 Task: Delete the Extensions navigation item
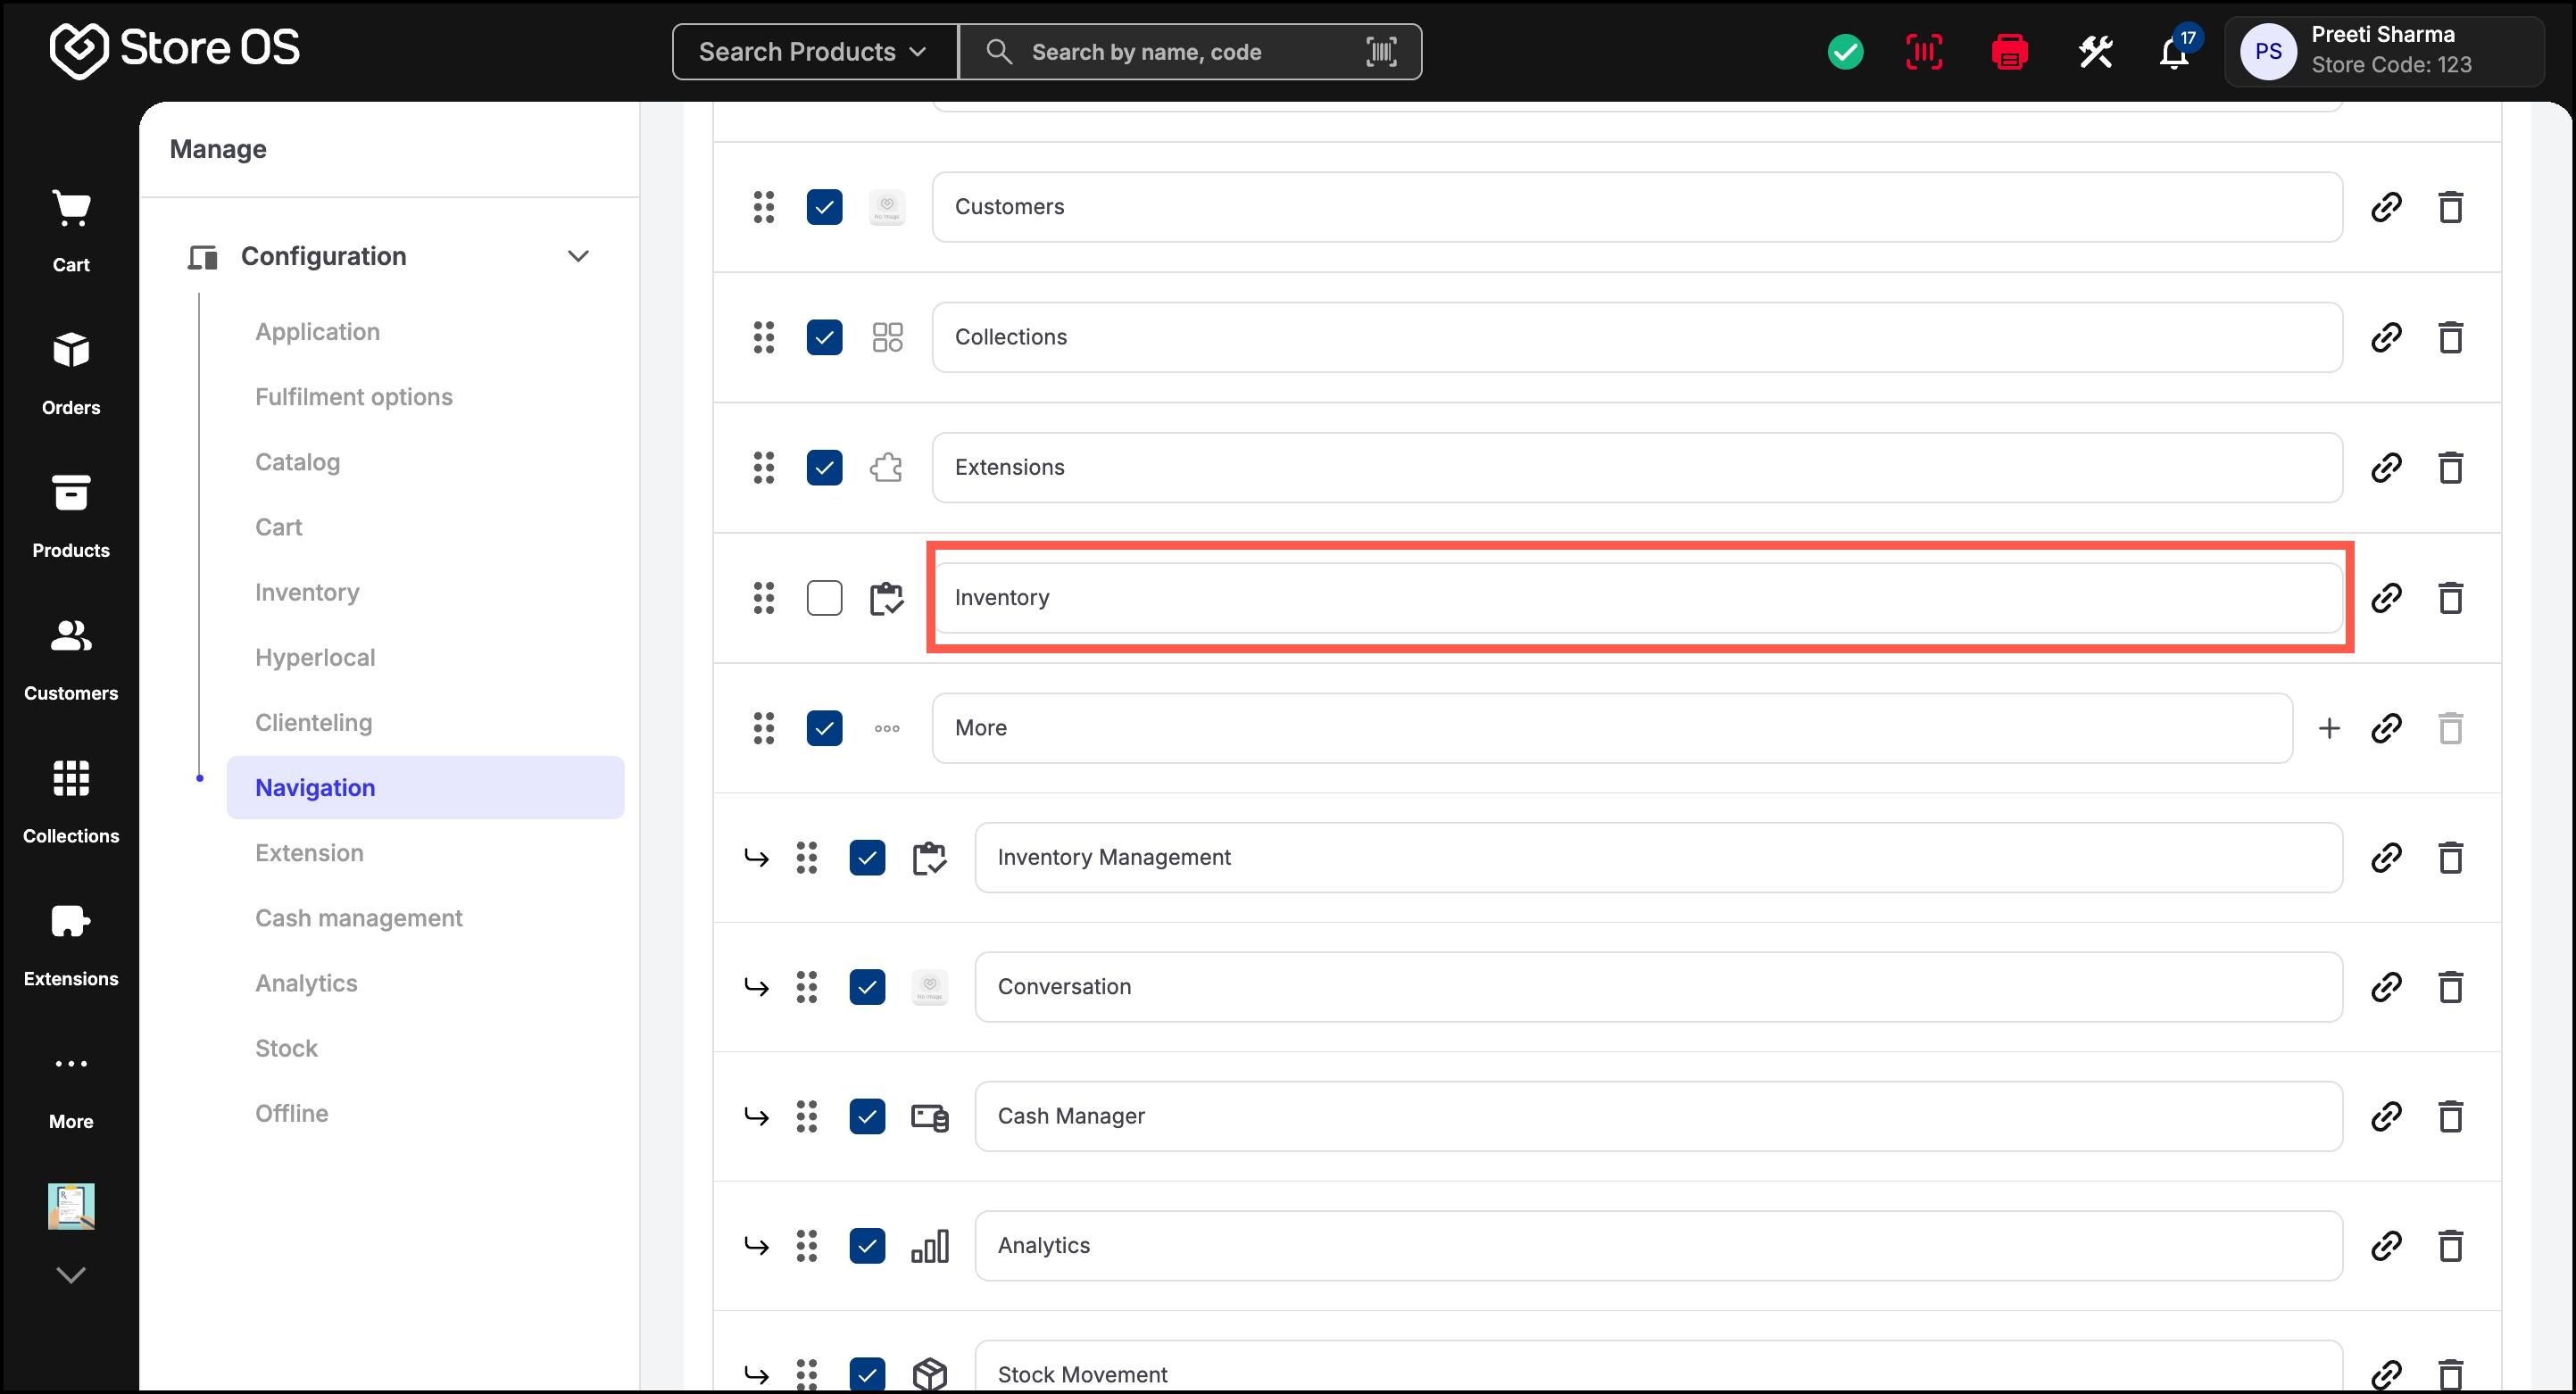(x=2450, y=467)
